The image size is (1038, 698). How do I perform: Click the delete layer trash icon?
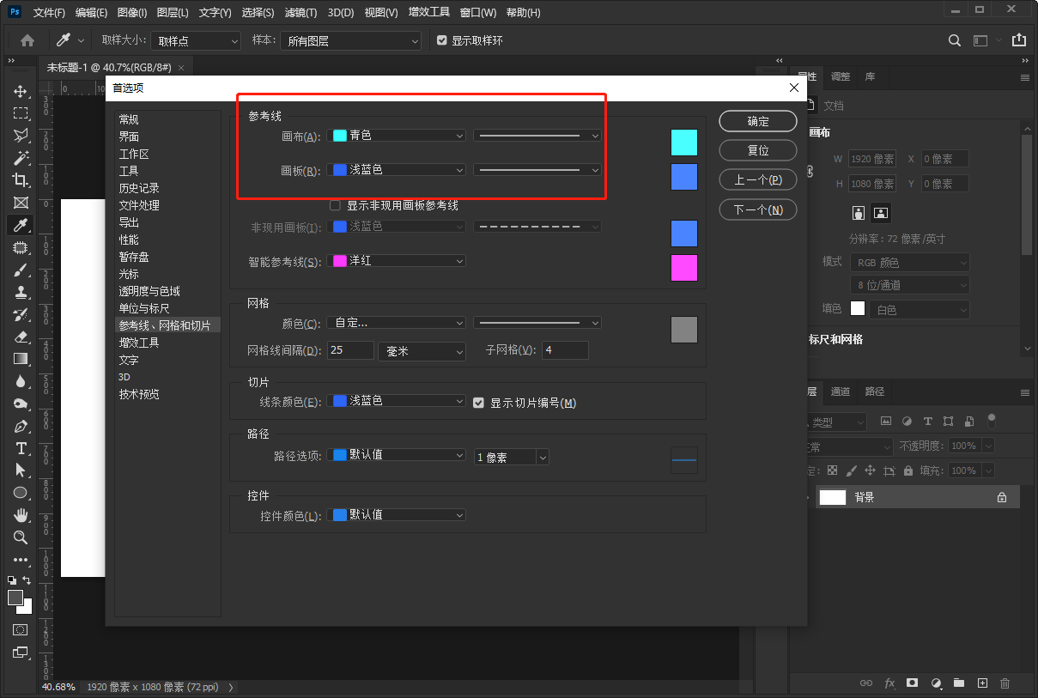(x=1005, y=683)
